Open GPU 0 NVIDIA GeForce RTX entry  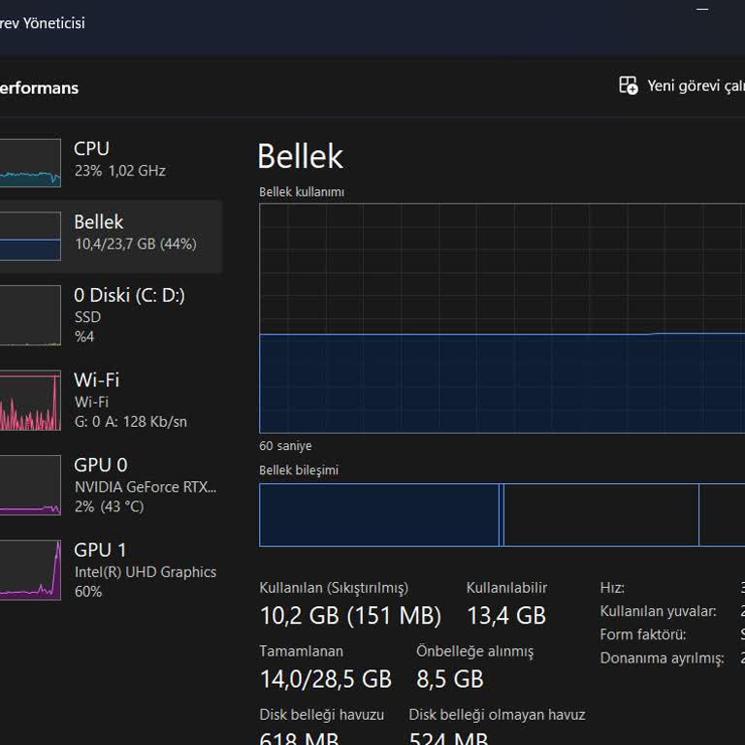[x=111, y=485]
